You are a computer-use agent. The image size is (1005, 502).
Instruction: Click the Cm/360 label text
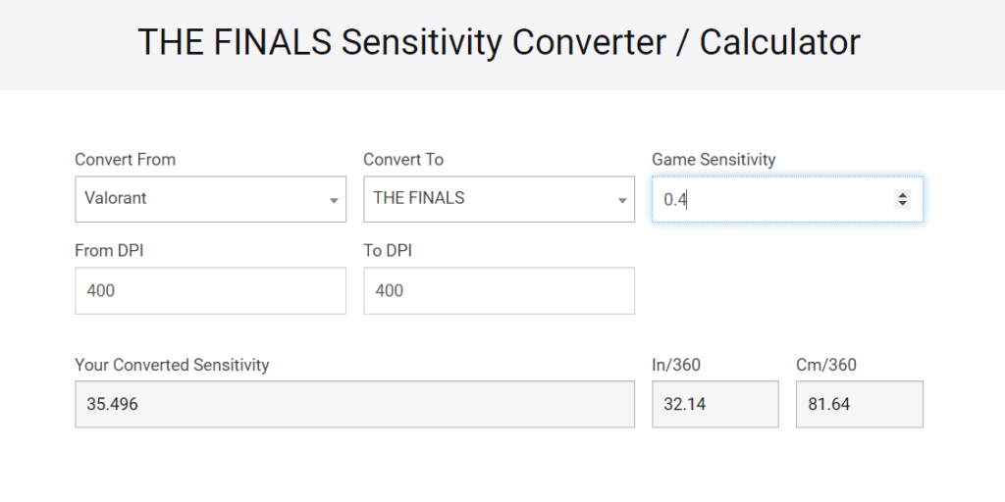click(x=826, y=365)
